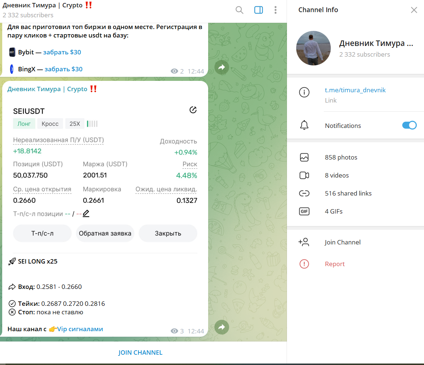Click the rocket emoji before SEI LONG x25
Viewport: 424px width, 365px height.
(12, 261)
